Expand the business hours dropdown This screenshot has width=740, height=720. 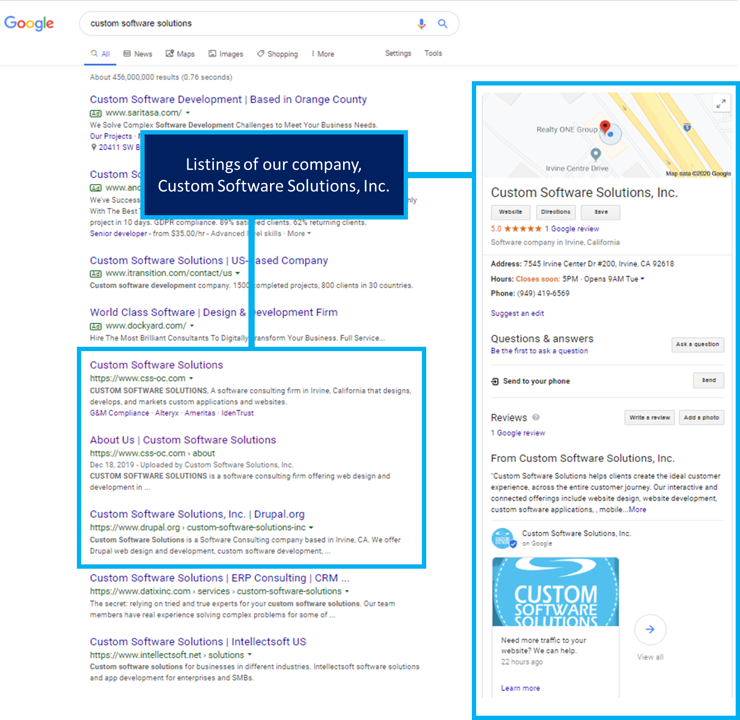click(642, 279)
